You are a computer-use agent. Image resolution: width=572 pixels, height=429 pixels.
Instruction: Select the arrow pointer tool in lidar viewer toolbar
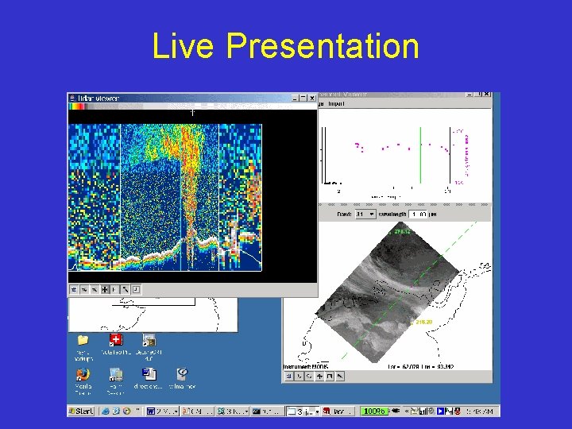126,289
